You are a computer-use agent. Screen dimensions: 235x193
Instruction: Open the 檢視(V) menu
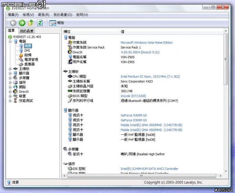(28, 15)
